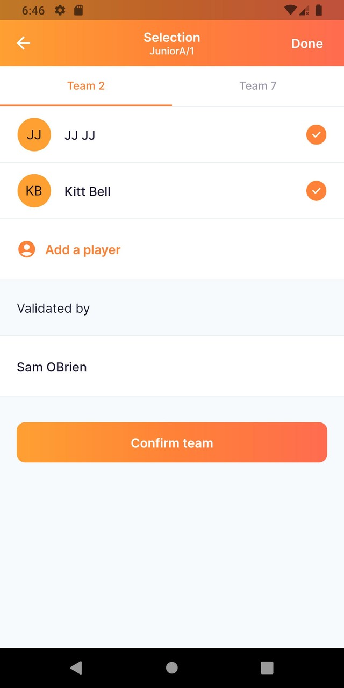Viewport: 344px width, 688px height.
Task: Tap the KB avatar for Kitt Bell
Action: tap(34, 190)
